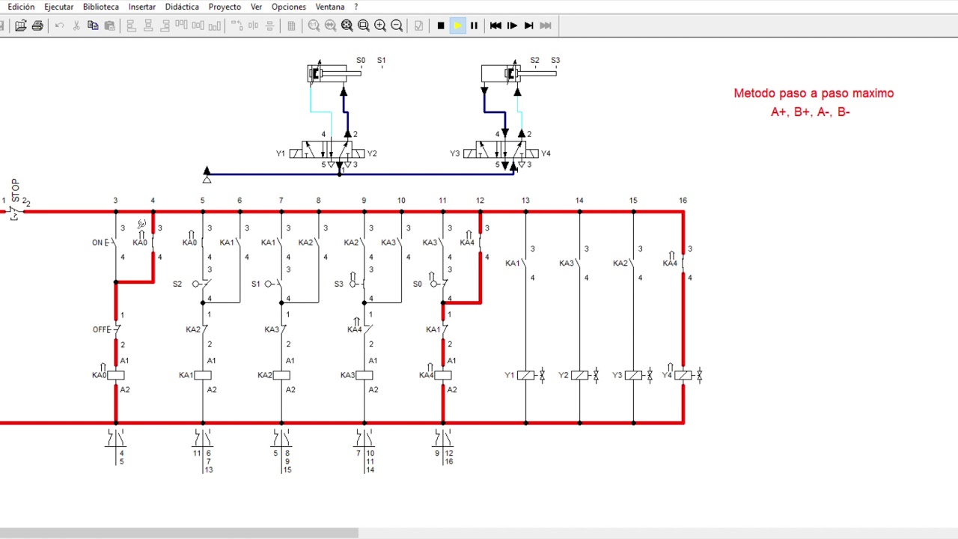Toggle the grid display icon
The image size is (958, 539).
tap(292, 25)
